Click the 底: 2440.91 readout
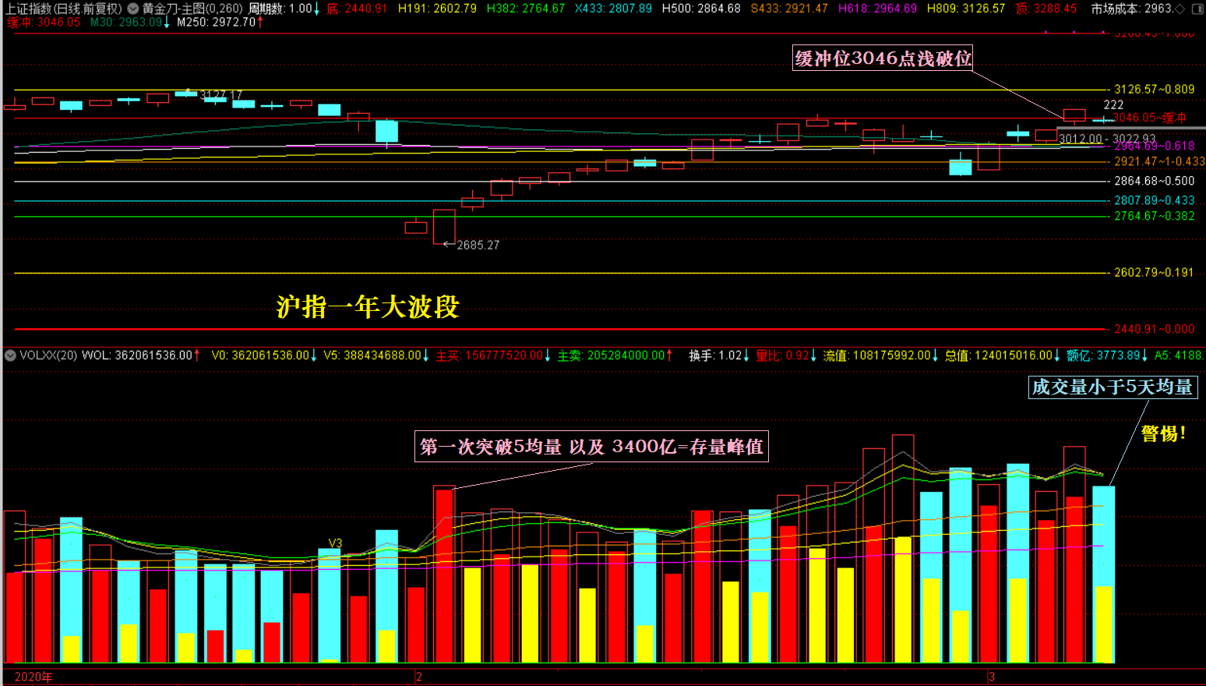 click(x=356, y=9)
